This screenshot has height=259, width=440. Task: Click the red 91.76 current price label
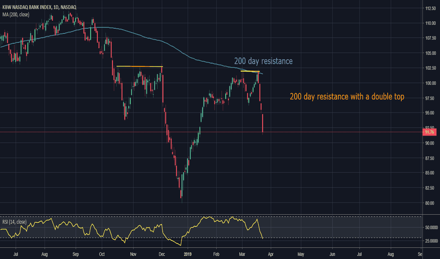pos(429,132)
